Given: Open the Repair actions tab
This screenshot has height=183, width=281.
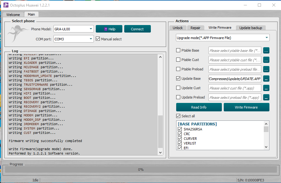Looking at the screenshot, I should (195, 28).
